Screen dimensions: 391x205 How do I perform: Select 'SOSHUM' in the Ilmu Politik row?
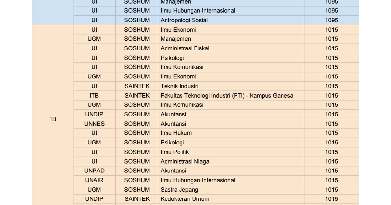tap(137, 152)
